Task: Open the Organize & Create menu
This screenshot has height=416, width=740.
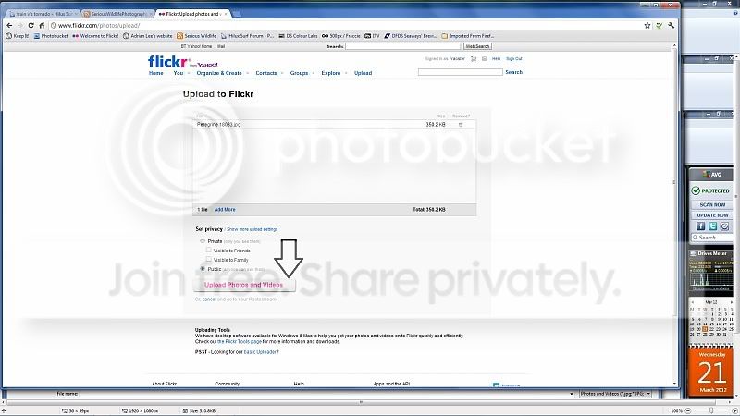Action: tap(219, 73)
